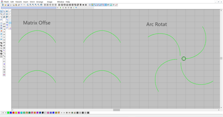Viewport: 223px width, 117px height.
Task: Select the yellow color 4 swatch
Action: click(16, 113)
